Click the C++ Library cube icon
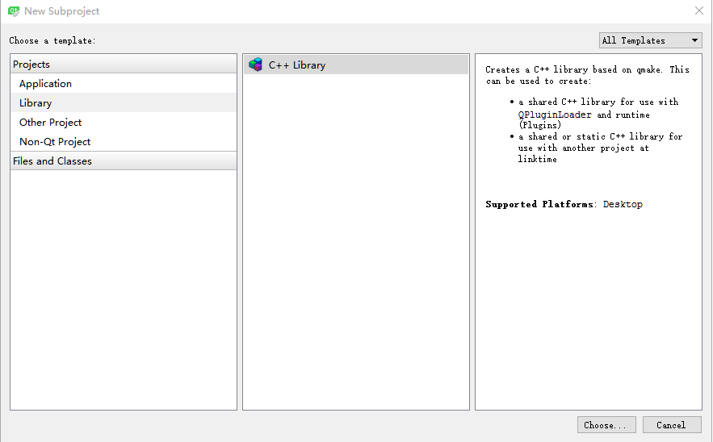Image resolution: width=713 pixels, height=442 pixels. tap(255, 65)
